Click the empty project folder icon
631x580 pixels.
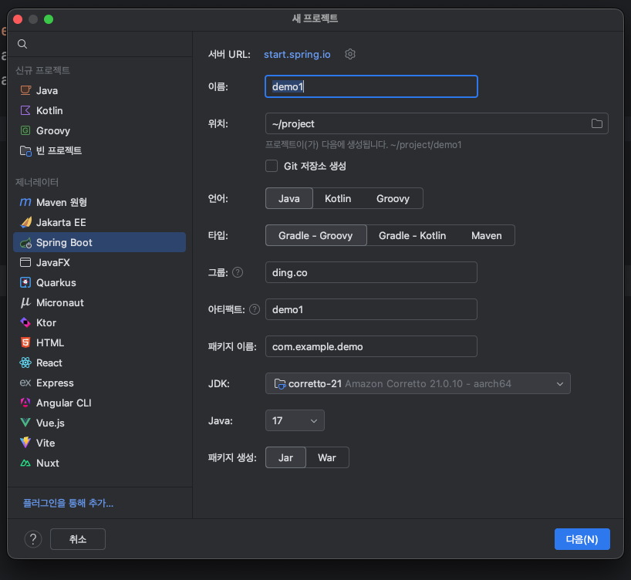point(25,150)
